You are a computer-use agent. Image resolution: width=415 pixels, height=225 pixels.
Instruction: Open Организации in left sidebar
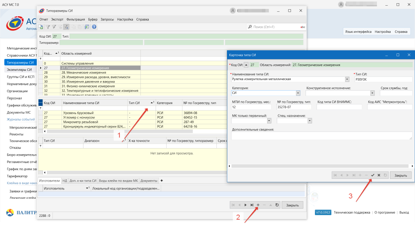click(17, 91)
